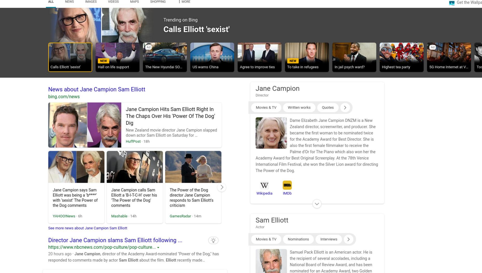Click the large Calls Elliott 'sexist' headline

pyautogui.click(x=196, y=30)
